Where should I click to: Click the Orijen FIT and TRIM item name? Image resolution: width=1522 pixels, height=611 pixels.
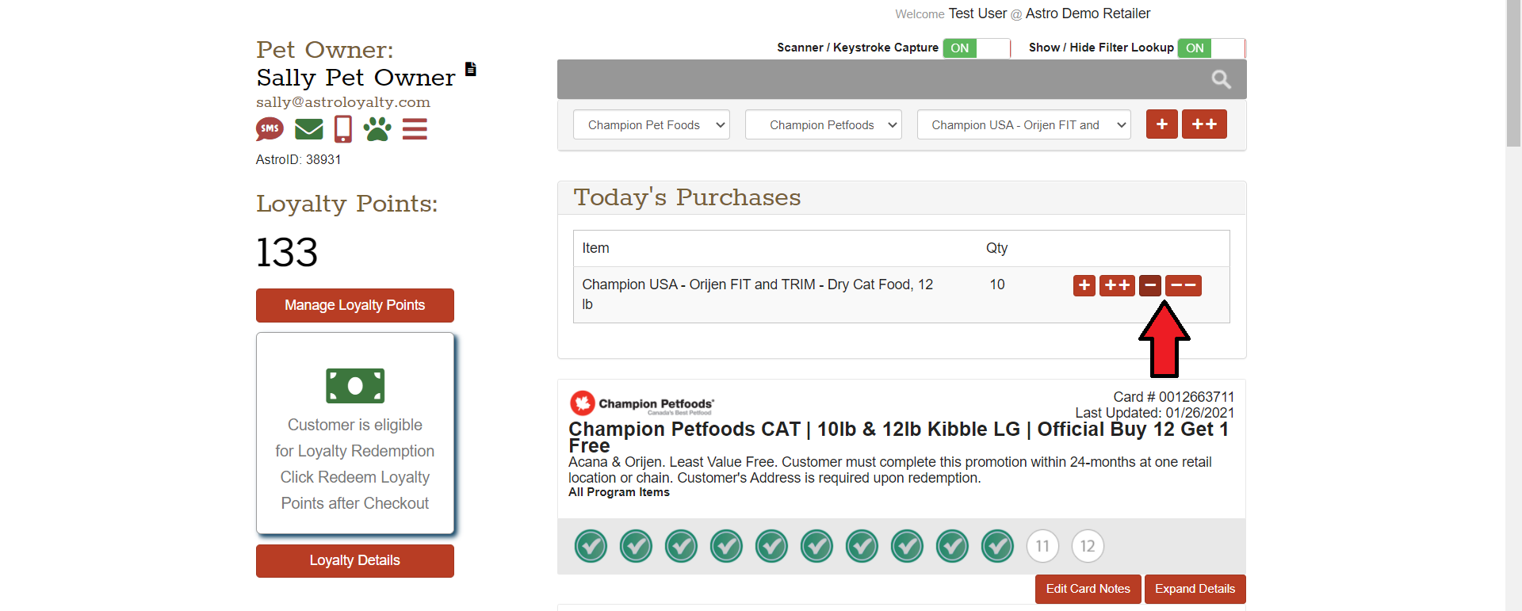(758, 294)
